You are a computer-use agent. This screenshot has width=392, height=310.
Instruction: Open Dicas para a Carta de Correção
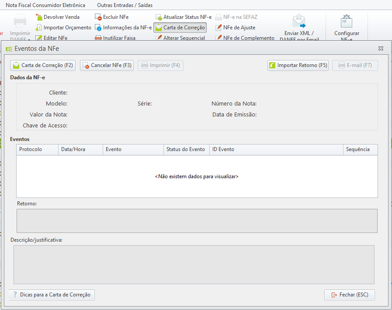pyautogui.click(x=52, y=295)
